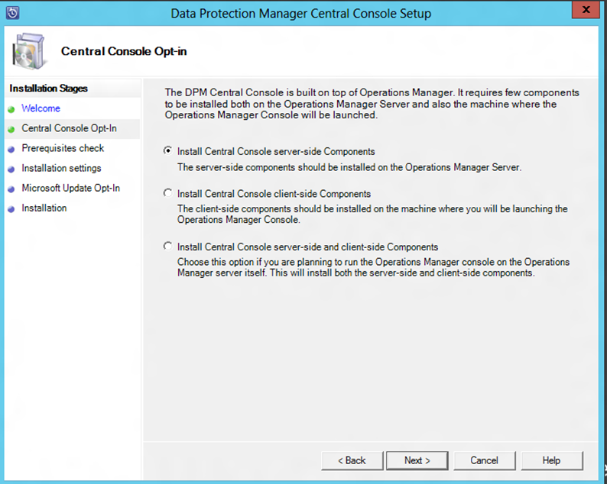Image resolution: width=607 pixels, height=484 pixels.
Task: Cancel the Central Console setup
Action: click(484, 460)
